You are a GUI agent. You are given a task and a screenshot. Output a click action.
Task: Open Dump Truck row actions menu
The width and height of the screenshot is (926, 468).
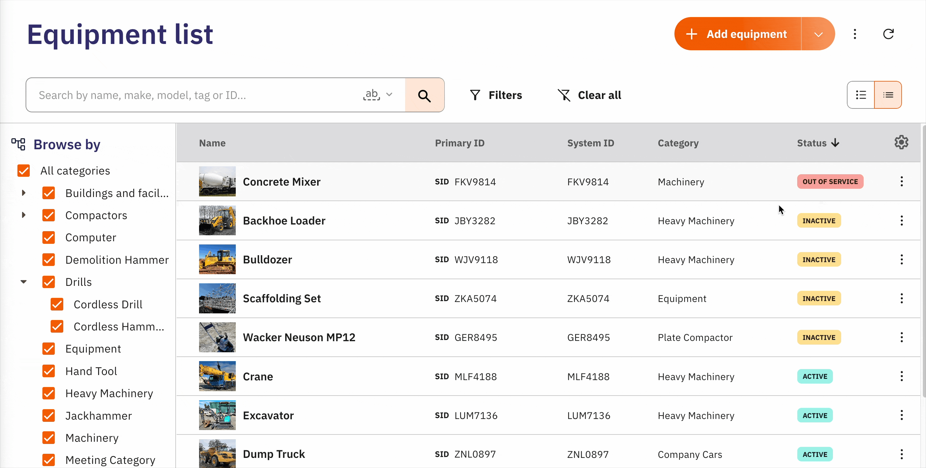[902, 454]
